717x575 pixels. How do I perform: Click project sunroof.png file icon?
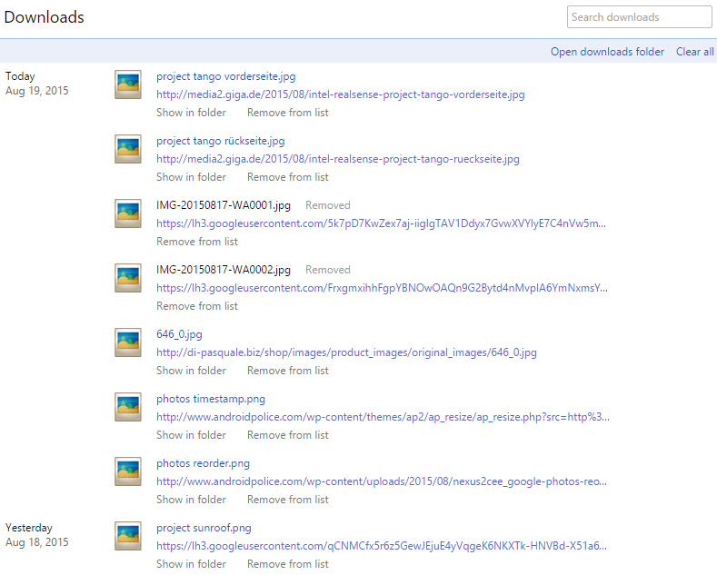[x=128, y=536]
